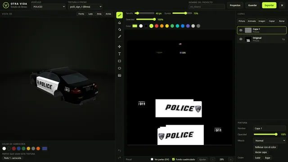
Task: Pick black brush color swatch
Action: point(146,26)
